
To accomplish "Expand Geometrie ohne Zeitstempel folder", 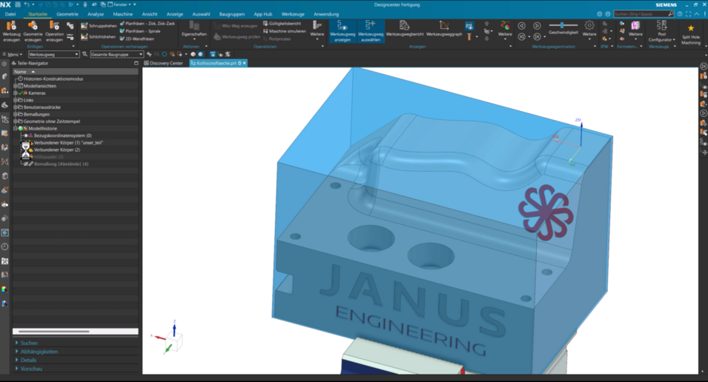I will [x=15, y=121].
